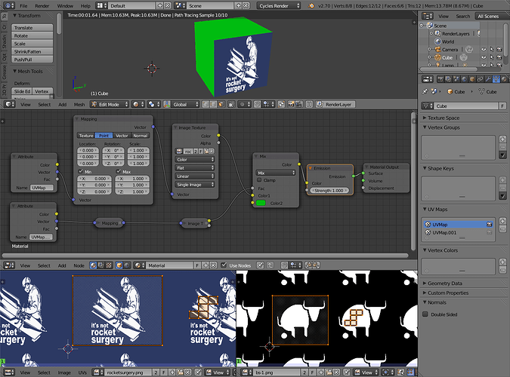
Task: Select world shading nodes globe icon
Action: coord(127,265)
